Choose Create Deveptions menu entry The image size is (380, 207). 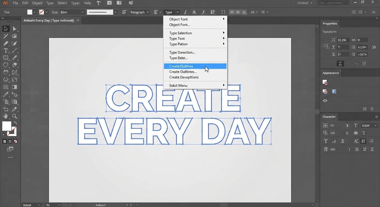195,77
